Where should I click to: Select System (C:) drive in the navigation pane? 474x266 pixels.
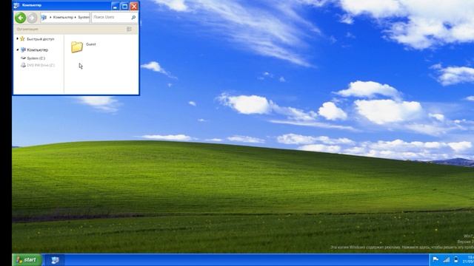pyautogui.click(x=36, y=58)
